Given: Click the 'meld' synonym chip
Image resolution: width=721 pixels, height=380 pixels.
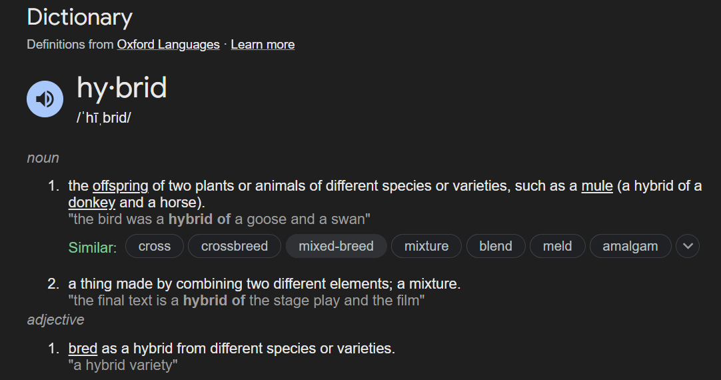Looking at the screenshot, I should pos(557,246).
